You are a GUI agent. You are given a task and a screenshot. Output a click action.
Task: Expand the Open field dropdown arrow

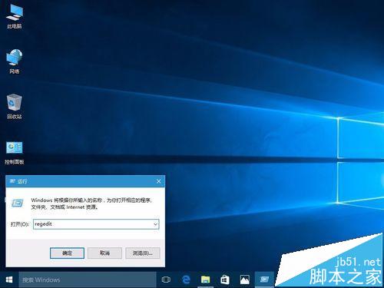(155, 224)
